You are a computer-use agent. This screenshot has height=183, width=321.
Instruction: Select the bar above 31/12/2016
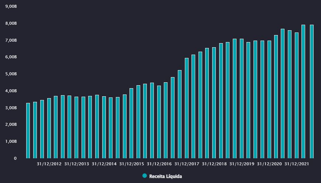click(x=159, y=122)
